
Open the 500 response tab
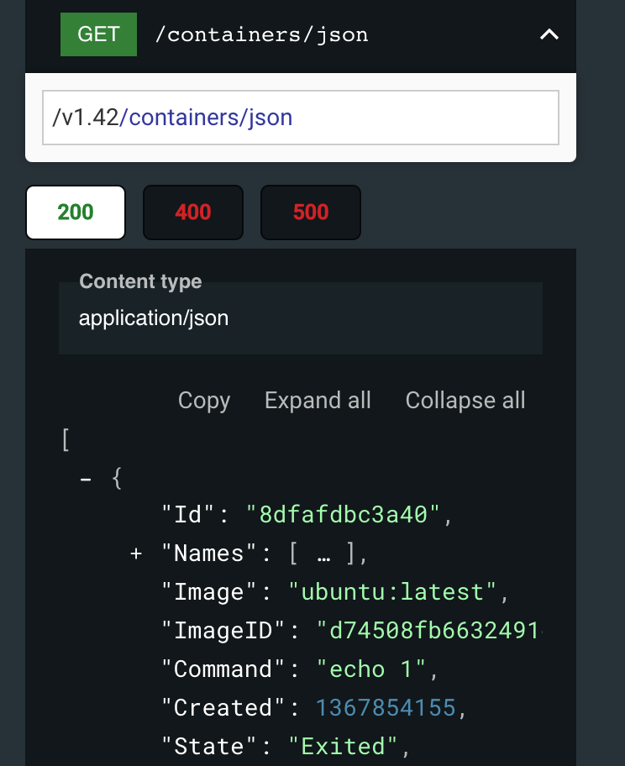[x=311, y=212]
